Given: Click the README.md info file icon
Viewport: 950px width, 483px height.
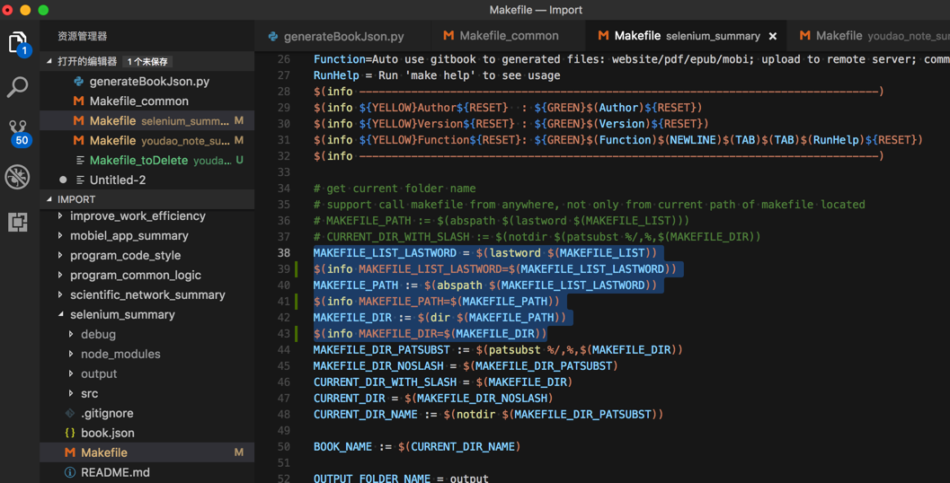Looking at the screenshot, I should 70,472.
